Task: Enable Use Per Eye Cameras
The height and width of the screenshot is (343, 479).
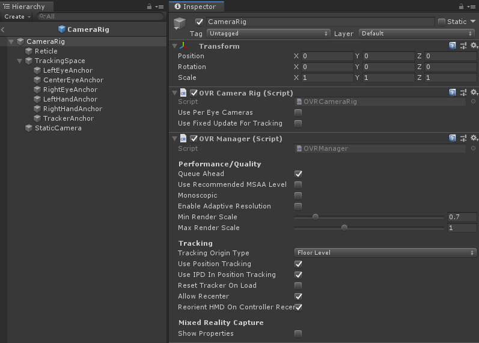Action: tap(298, 113)
